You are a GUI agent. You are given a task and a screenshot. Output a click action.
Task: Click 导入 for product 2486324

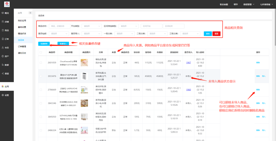click(264, 131)
